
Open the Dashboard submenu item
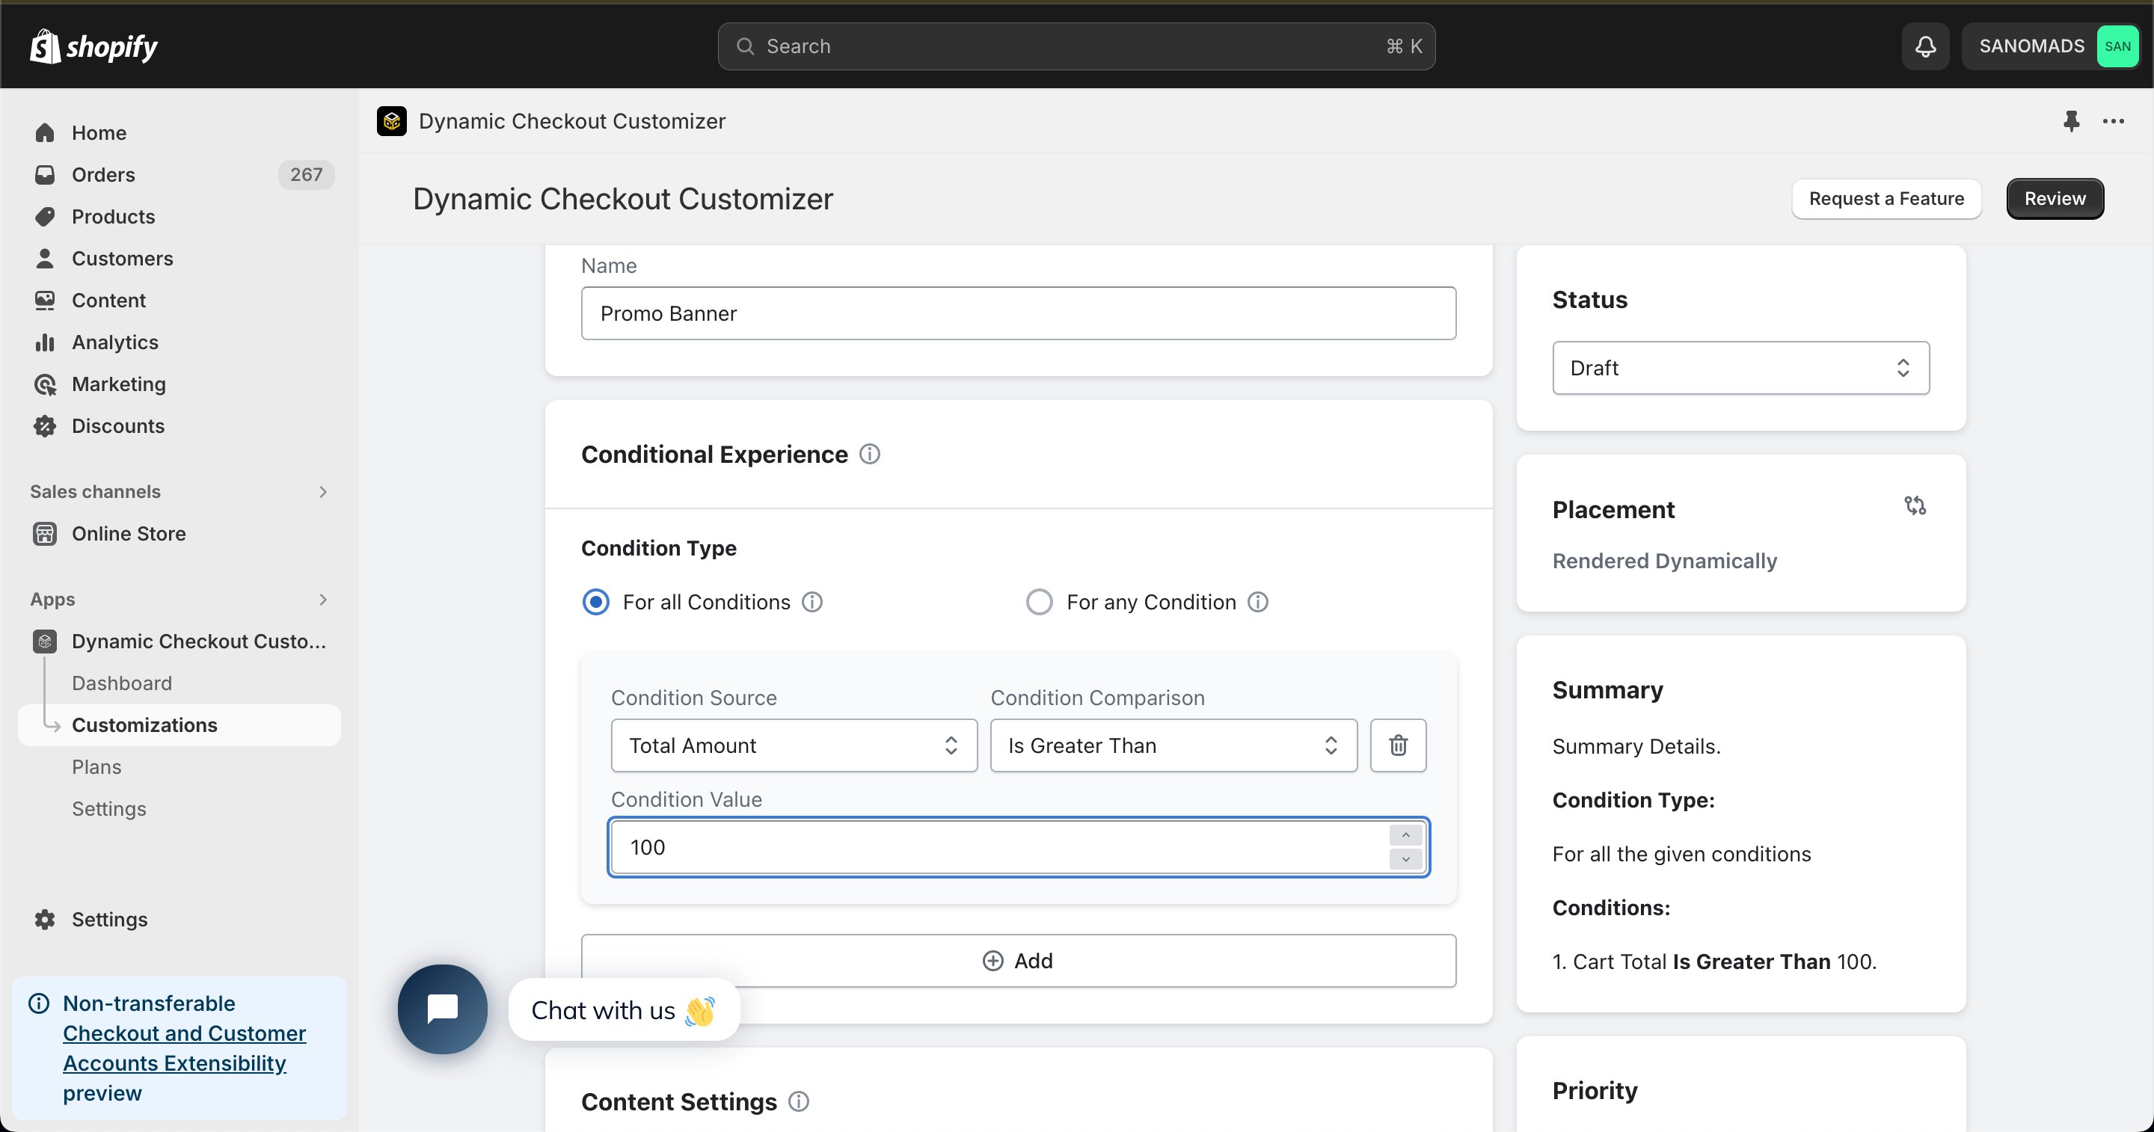click(122, 683)
